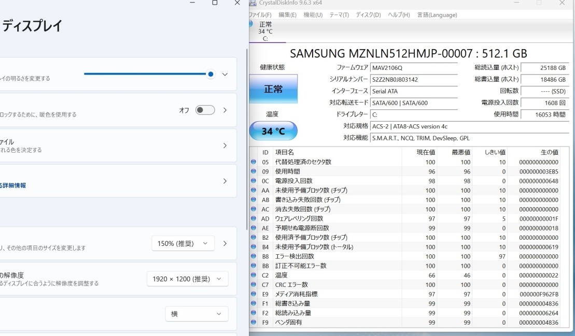Screen dimensions: 575x336
Task: Click the ファームウェア field MAV2106Q
Action: pyautogui.click(x=414, y=68)
